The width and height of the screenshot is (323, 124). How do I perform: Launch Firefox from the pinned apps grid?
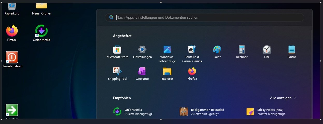point(192,74)
